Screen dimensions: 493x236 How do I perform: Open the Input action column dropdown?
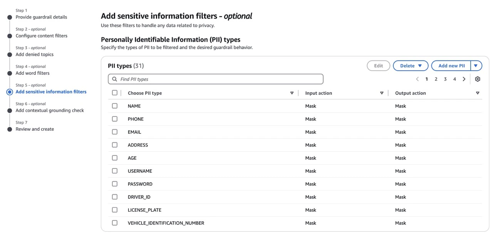coord(382,93)
